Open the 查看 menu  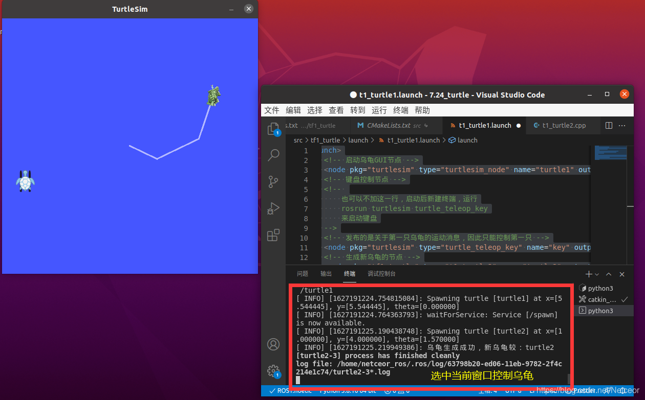pyautogui.click(x=336, y=110)
